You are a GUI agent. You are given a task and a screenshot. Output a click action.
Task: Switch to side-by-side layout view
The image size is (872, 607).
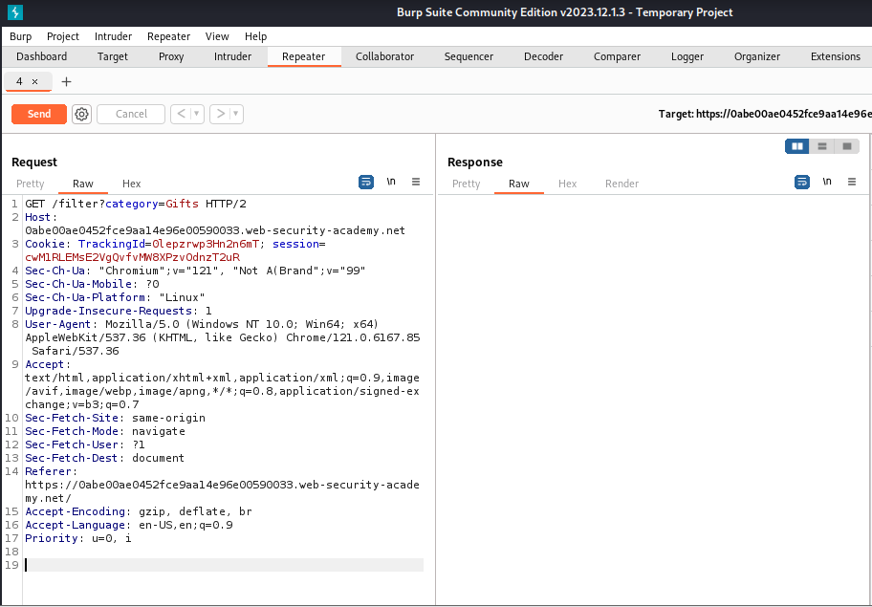tap(796, 146)
